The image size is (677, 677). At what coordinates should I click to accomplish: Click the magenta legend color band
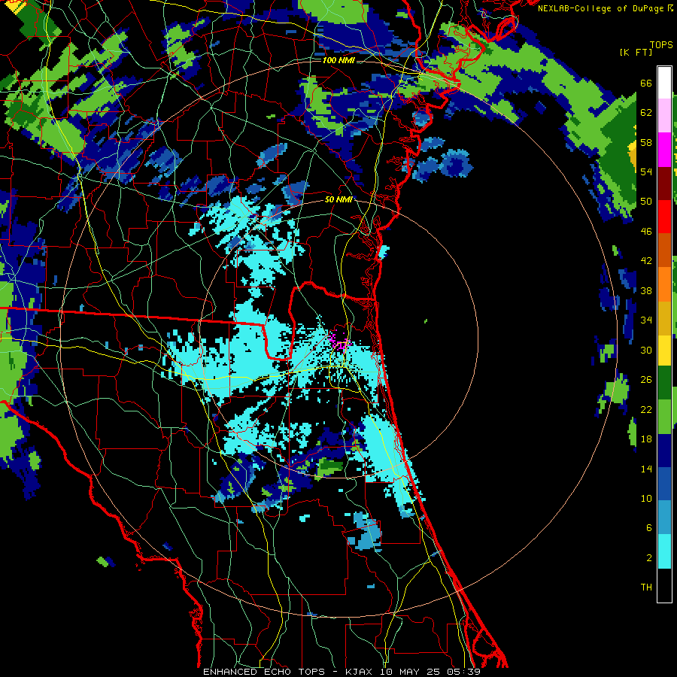pyautogui.click(x=664, y=150)
